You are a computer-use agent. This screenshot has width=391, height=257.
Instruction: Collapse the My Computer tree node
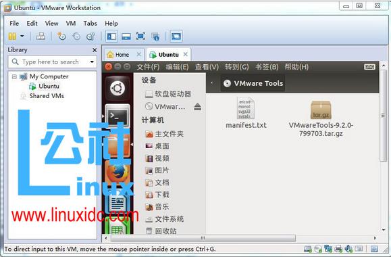(x=14, y=76)
